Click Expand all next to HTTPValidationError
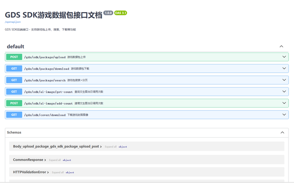The width and height of the screenshot is (294, 183). [x=58, y=172]
